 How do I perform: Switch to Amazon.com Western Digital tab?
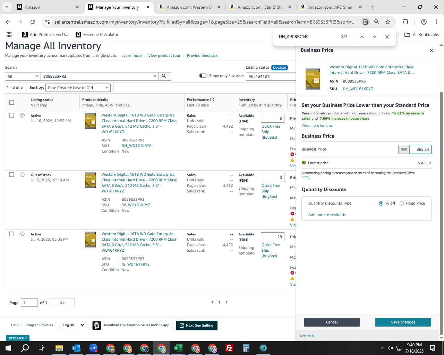(x=189, y=7)
